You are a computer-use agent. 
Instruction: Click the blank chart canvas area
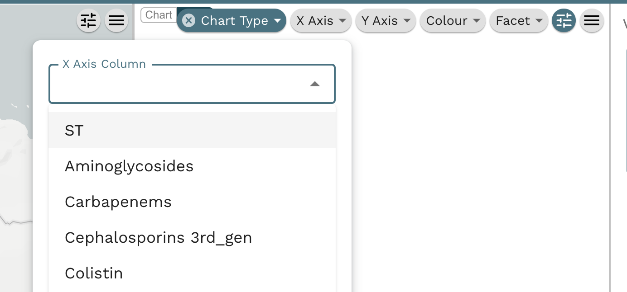click(x=480, y=163)
